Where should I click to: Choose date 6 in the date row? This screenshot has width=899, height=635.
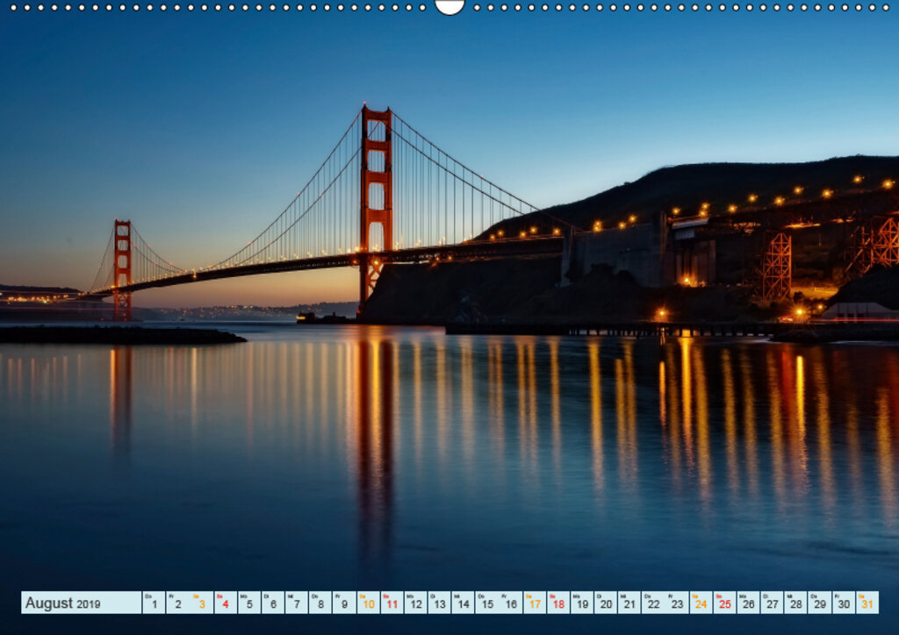point(273,603)
